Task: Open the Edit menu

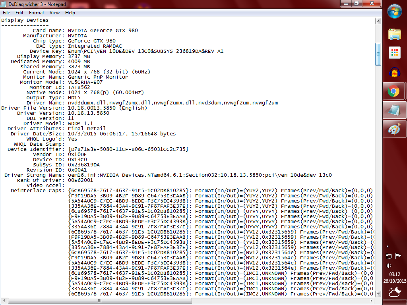Action: [19, 12]
